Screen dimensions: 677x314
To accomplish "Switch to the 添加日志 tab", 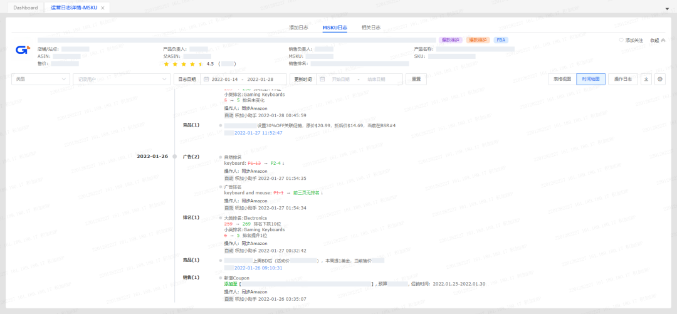I will [x=298, y=28].
